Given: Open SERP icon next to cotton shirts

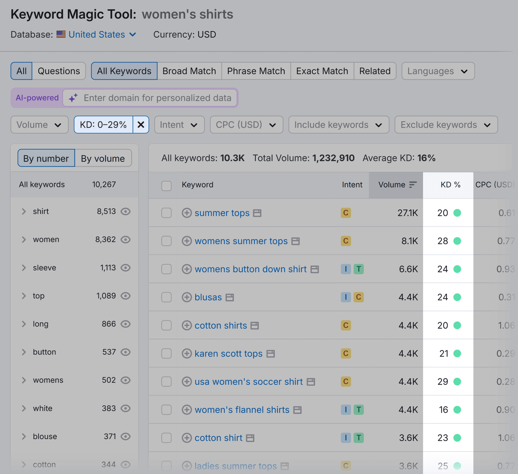Looking at the screenshot, I should pos(254,326).
